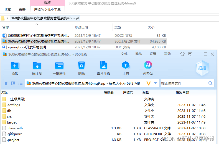Click the springboot DOC file icon
Screen dimensions: 219x144
pyautogui.click(x=4, y=47)
